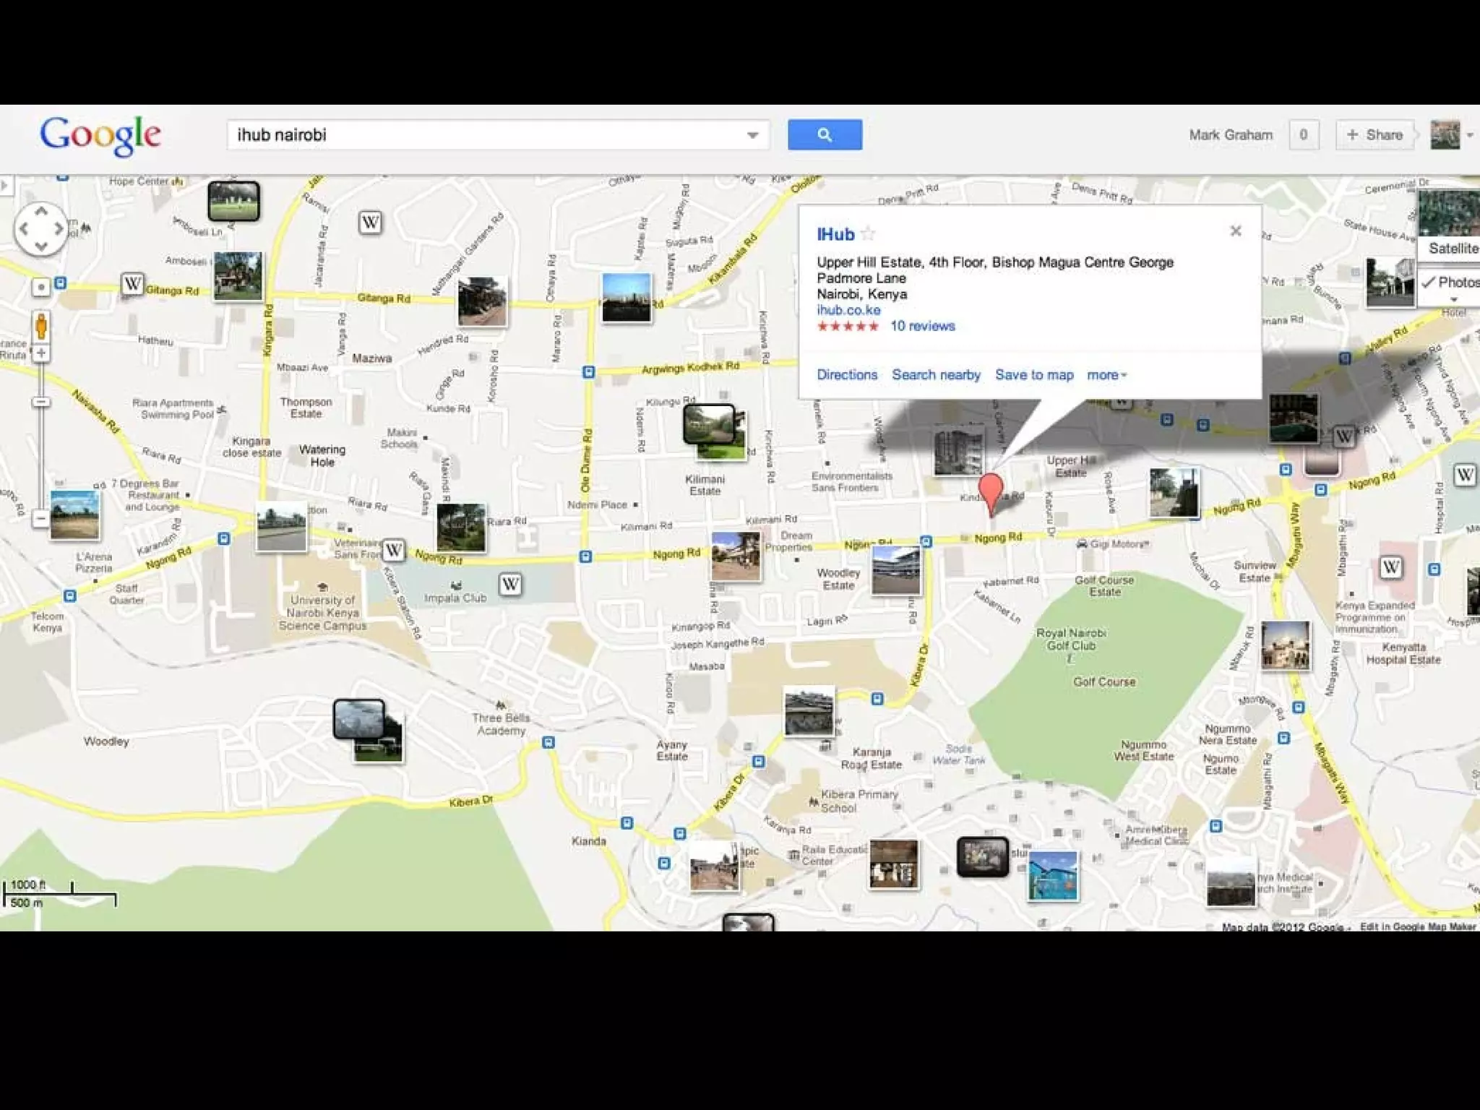The height and width of the screenshot is (1110, 1480).
Task: Star the IHub place as favorite
Action: 868,234
